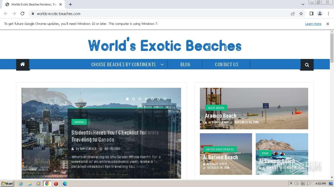Open Al Sawadi Beach article title

click(x=277, y=161)
